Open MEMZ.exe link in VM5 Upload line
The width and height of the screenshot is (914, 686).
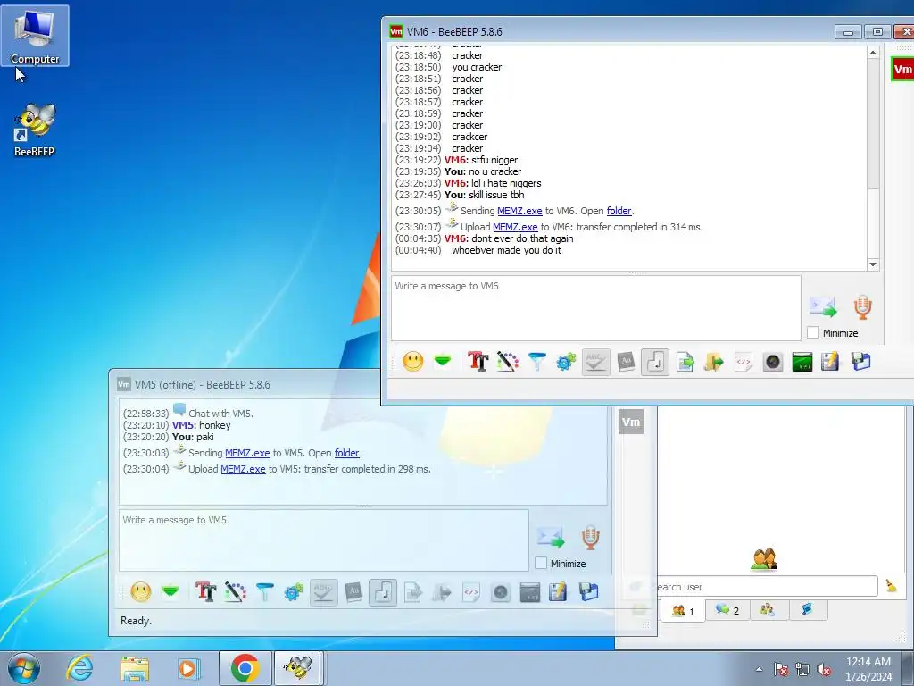tap(243, 469)
